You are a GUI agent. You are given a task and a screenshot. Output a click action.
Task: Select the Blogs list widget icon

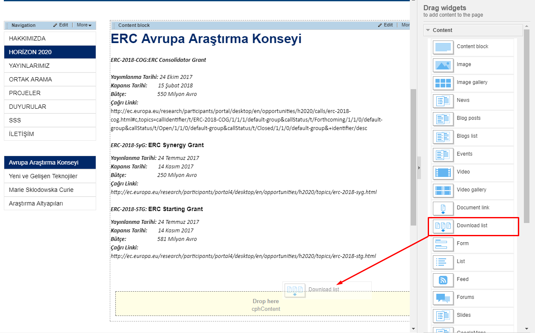(443, 136)
